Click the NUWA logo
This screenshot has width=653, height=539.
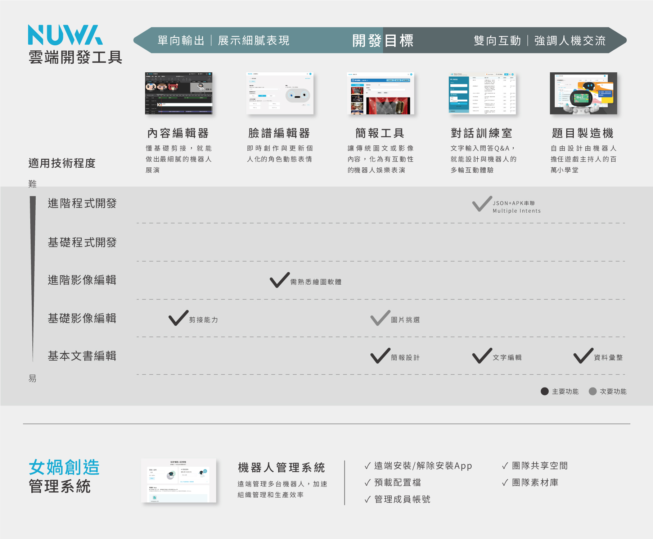tap(65, 35)
